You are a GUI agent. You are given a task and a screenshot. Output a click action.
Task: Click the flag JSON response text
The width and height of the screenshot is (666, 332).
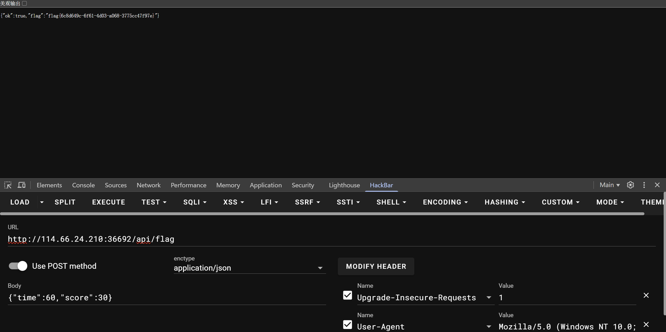coord(80,16)
